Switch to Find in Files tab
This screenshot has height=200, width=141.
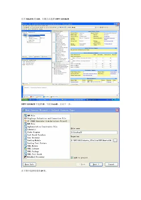pyautogui.click(x=55, y=97)
